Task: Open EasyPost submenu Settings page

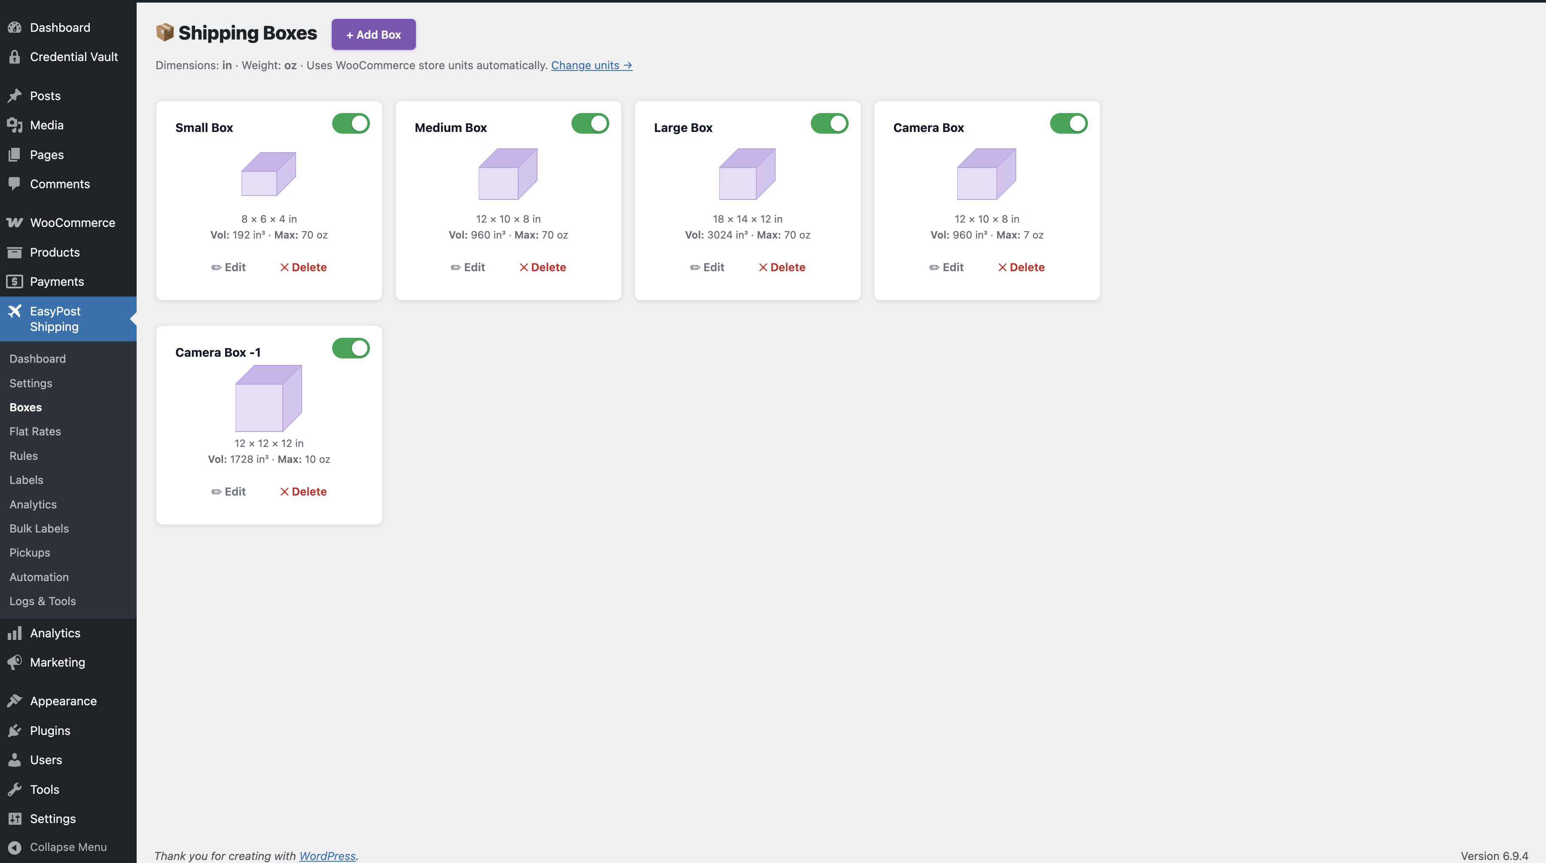Action: pyautogui.click(x=31, y=383)
